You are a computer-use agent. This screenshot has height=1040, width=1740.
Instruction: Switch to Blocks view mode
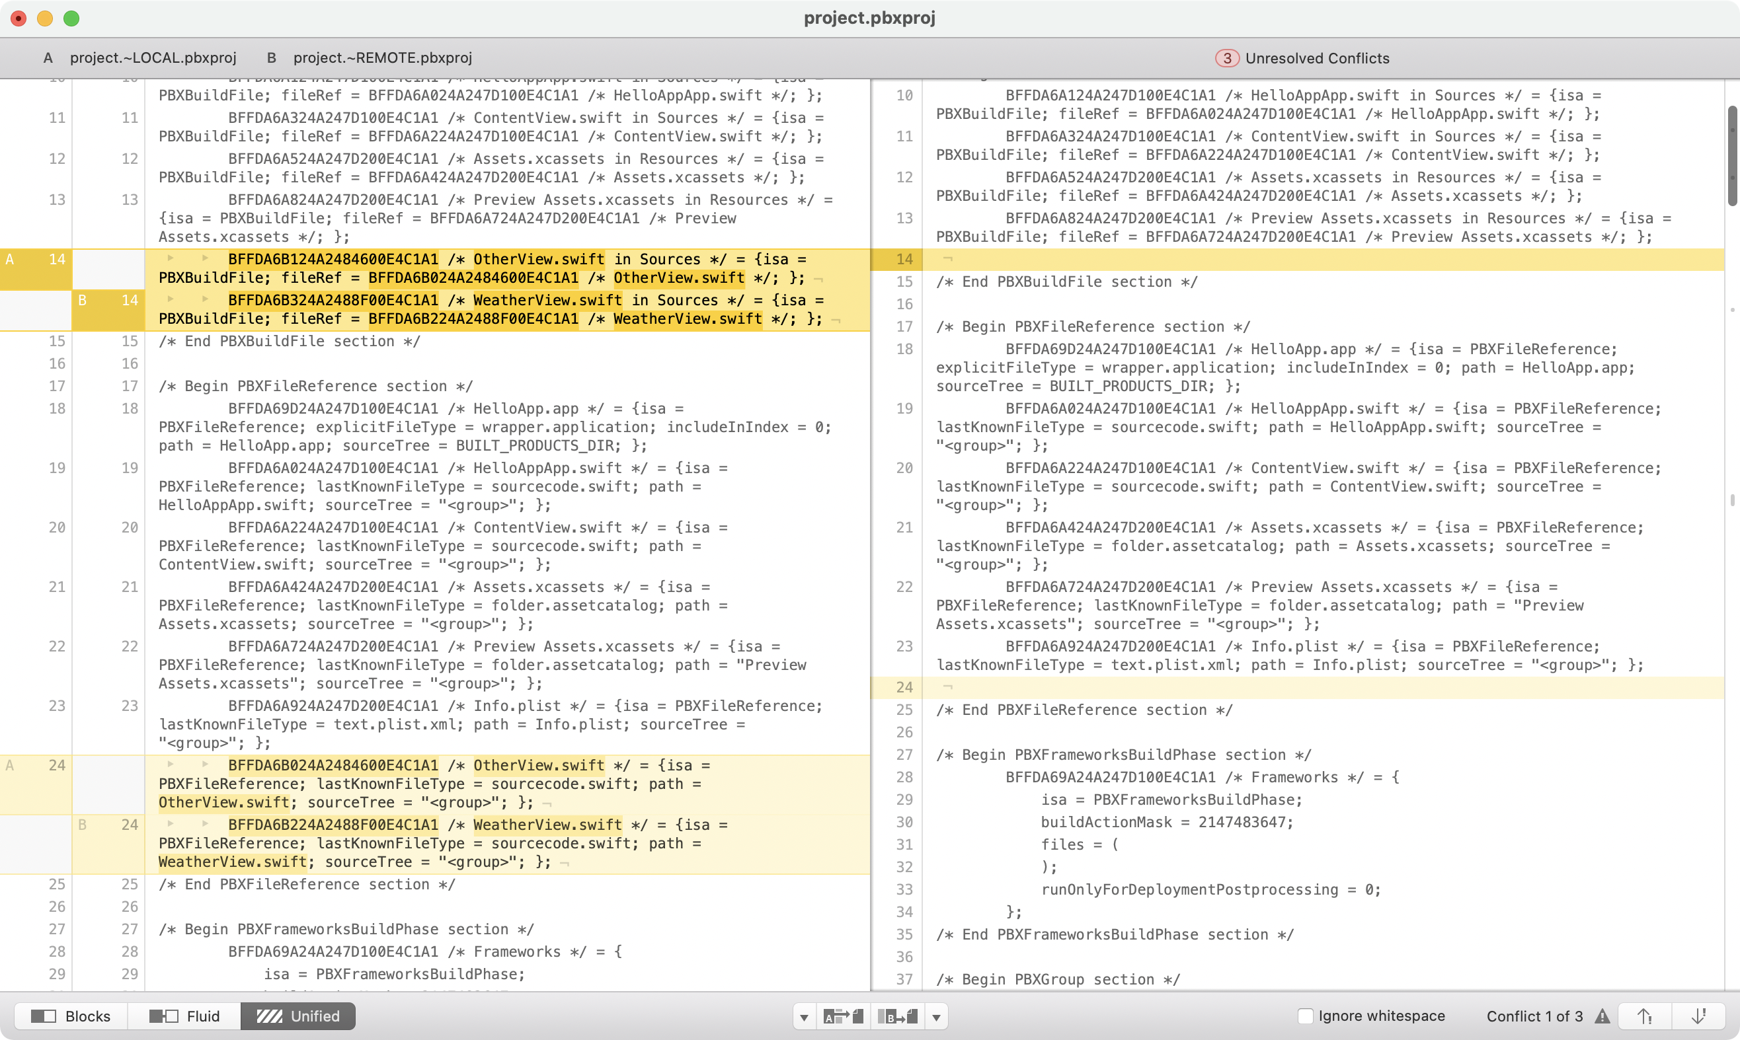(71, 1016)
